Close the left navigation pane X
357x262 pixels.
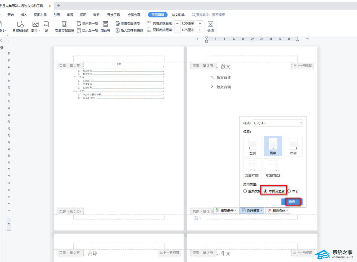coord(1,40)
